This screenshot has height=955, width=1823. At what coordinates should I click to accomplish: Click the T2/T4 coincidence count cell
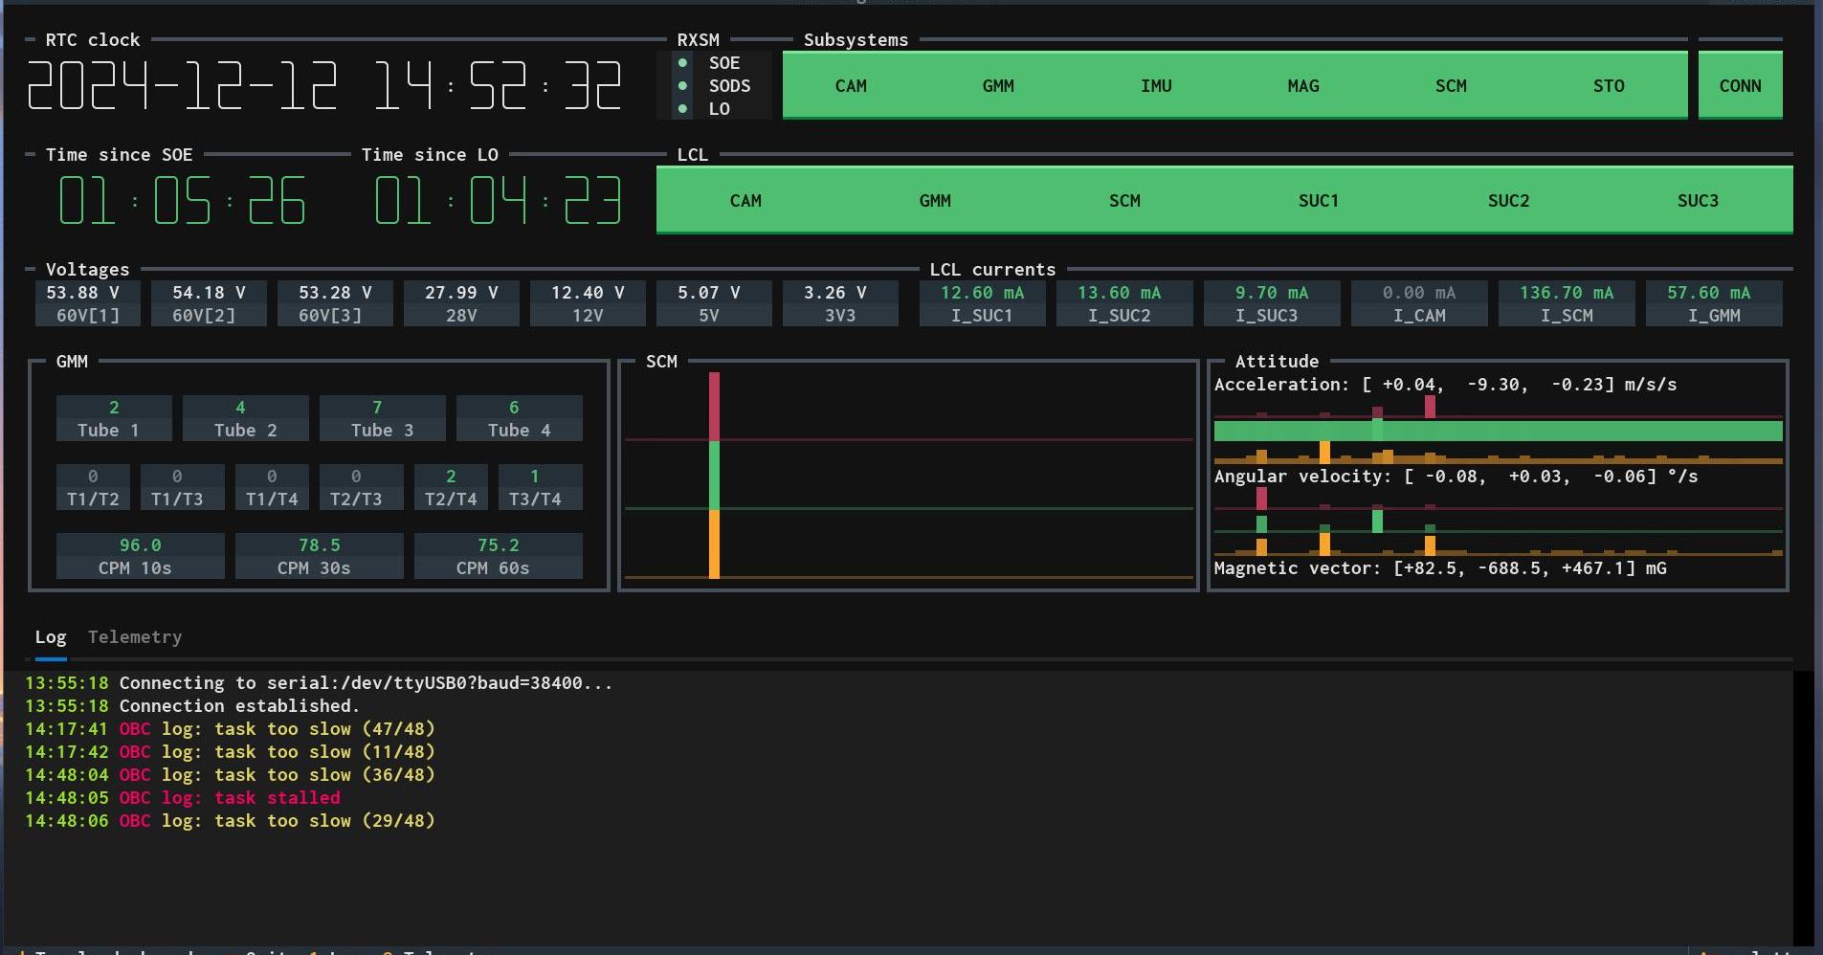(451, 487)
